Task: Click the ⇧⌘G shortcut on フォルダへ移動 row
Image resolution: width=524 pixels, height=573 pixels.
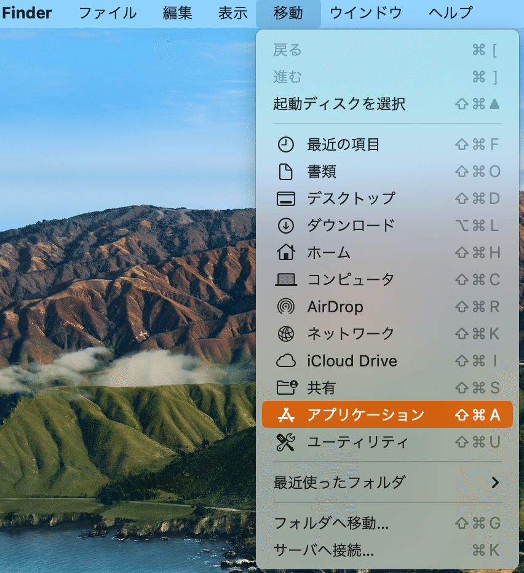Action: tap(477, 523)
